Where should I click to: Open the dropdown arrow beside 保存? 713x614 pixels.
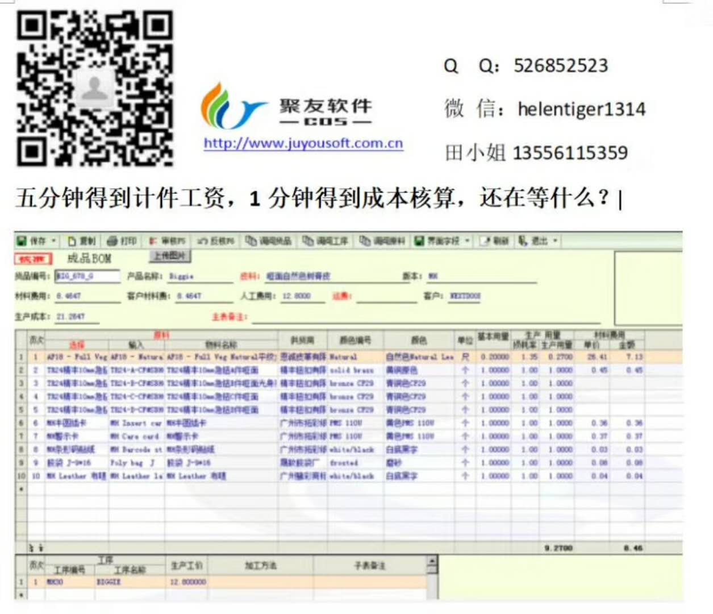[x=54, y=241]
